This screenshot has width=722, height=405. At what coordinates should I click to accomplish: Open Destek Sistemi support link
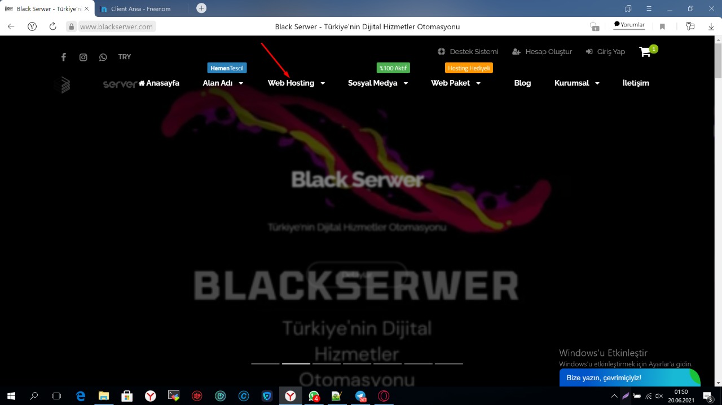[x=468, y=51]
